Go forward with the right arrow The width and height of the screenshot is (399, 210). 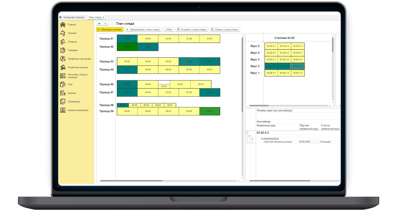pos(105,23)
